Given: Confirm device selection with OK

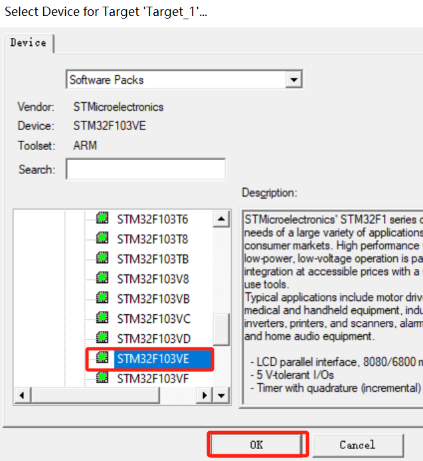Looking at the screenshot, I should point(256,444).
